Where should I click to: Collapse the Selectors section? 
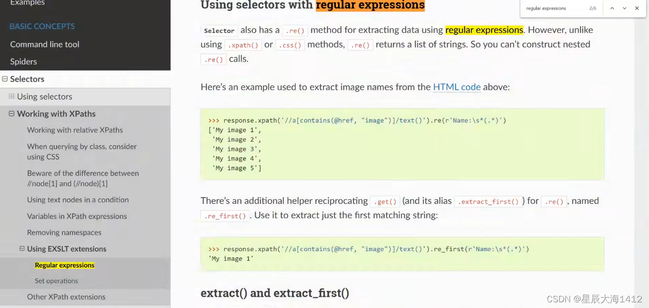click(x=5, y=79)
